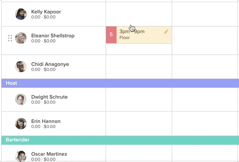
Task: Click Chidi Anagonye's profile picture
Action: 21,67
